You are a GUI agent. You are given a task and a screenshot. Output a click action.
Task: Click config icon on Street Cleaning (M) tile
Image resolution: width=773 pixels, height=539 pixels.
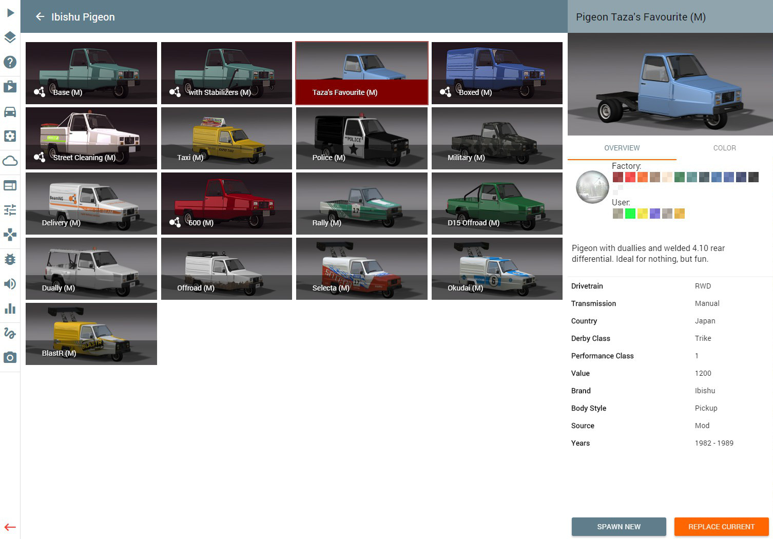click(40, 157)
